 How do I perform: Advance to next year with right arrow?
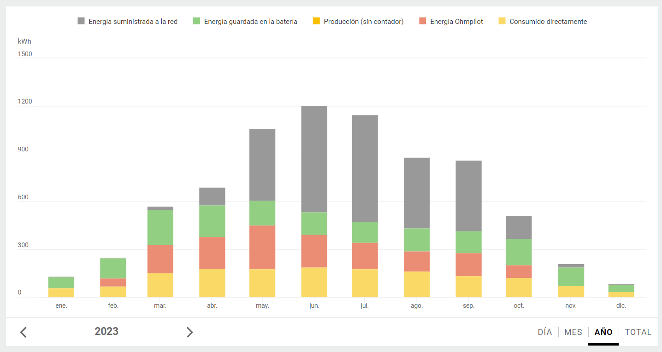[189, 332]
